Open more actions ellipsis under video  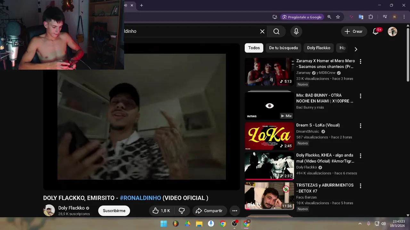pos(235,211)
